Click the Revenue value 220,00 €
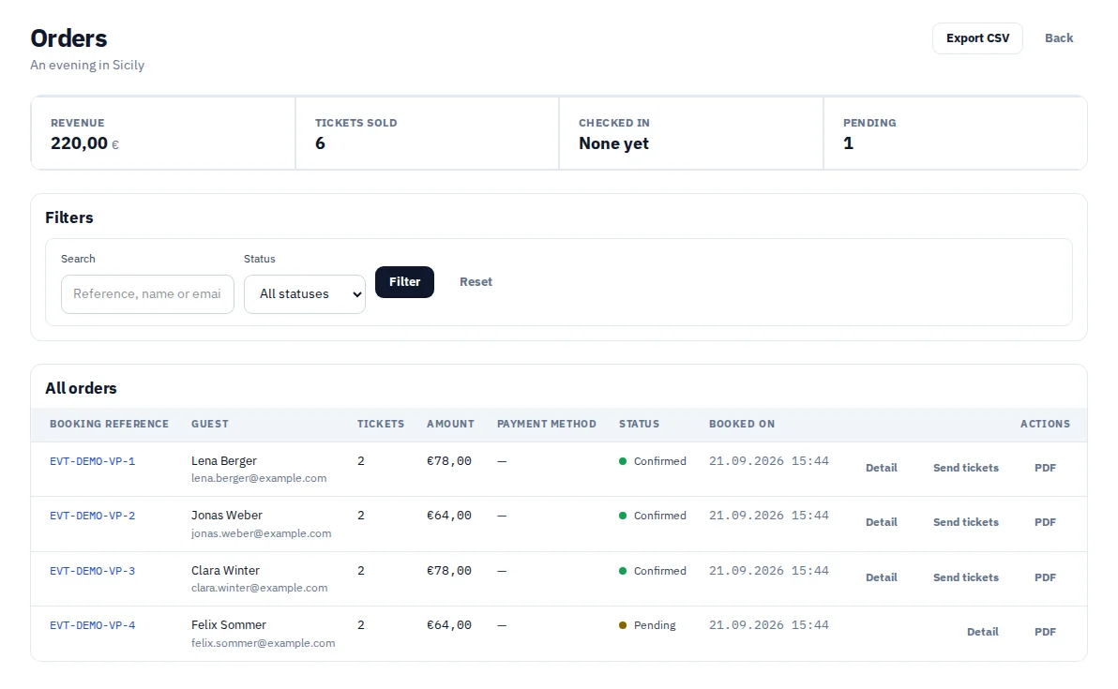This screenshot has width=1118, height=689. pyautogui.click(x=84, y=144)
